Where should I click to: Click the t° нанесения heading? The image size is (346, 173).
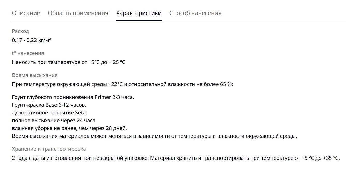(x=28, y=53)
